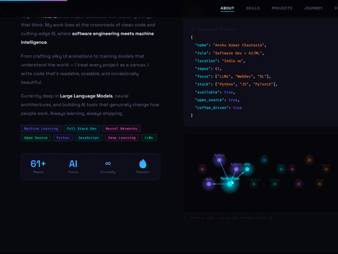Click the APIs node in the graph
Viewport: 338px width, 254px height.
247,169
